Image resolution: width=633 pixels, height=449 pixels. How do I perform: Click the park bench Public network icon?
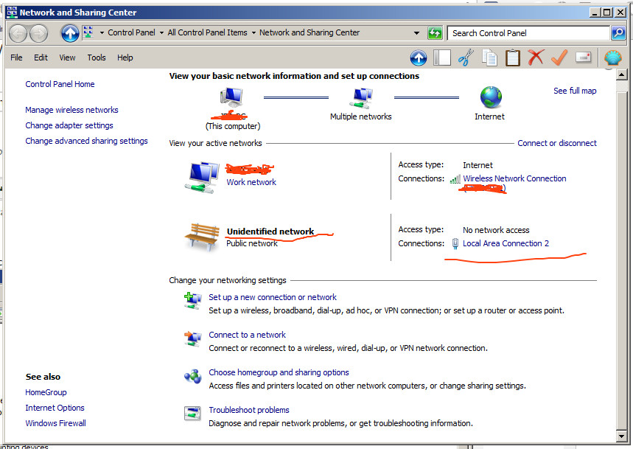202,237
